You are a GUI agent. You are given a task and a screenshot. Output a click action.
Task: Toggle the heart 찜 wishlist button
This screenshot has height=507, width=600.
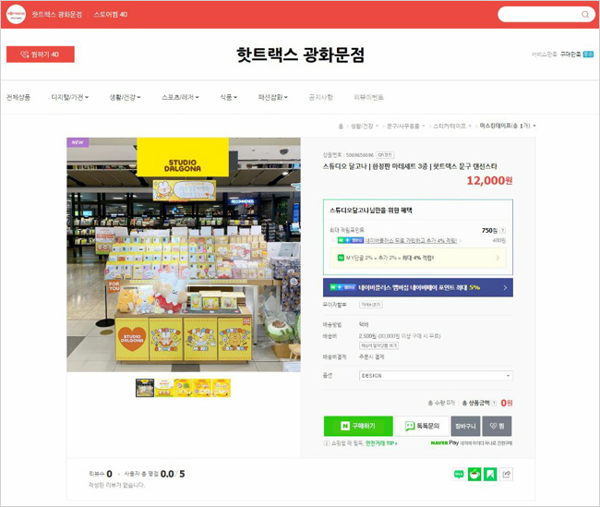coord(497,427)
